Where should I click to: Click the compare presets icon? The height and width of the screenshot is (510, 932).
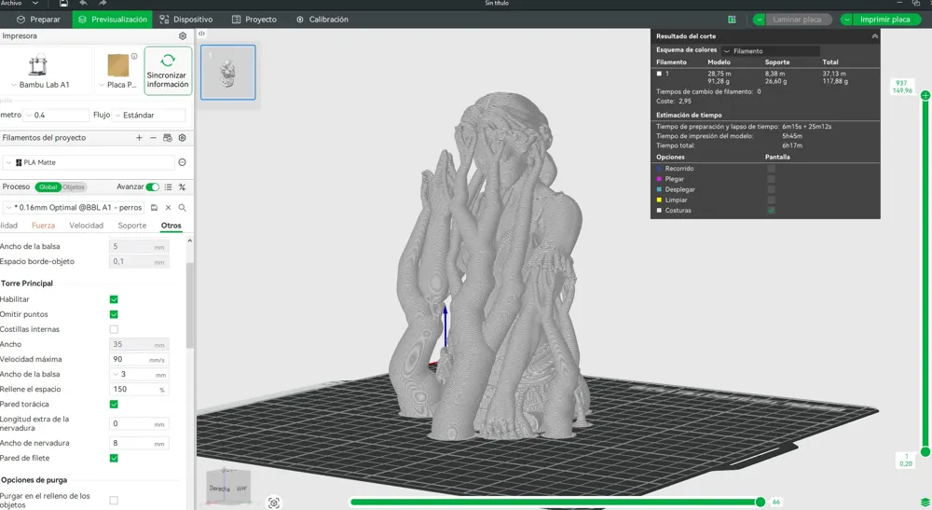pyautogui.click(x=183, y=187)
